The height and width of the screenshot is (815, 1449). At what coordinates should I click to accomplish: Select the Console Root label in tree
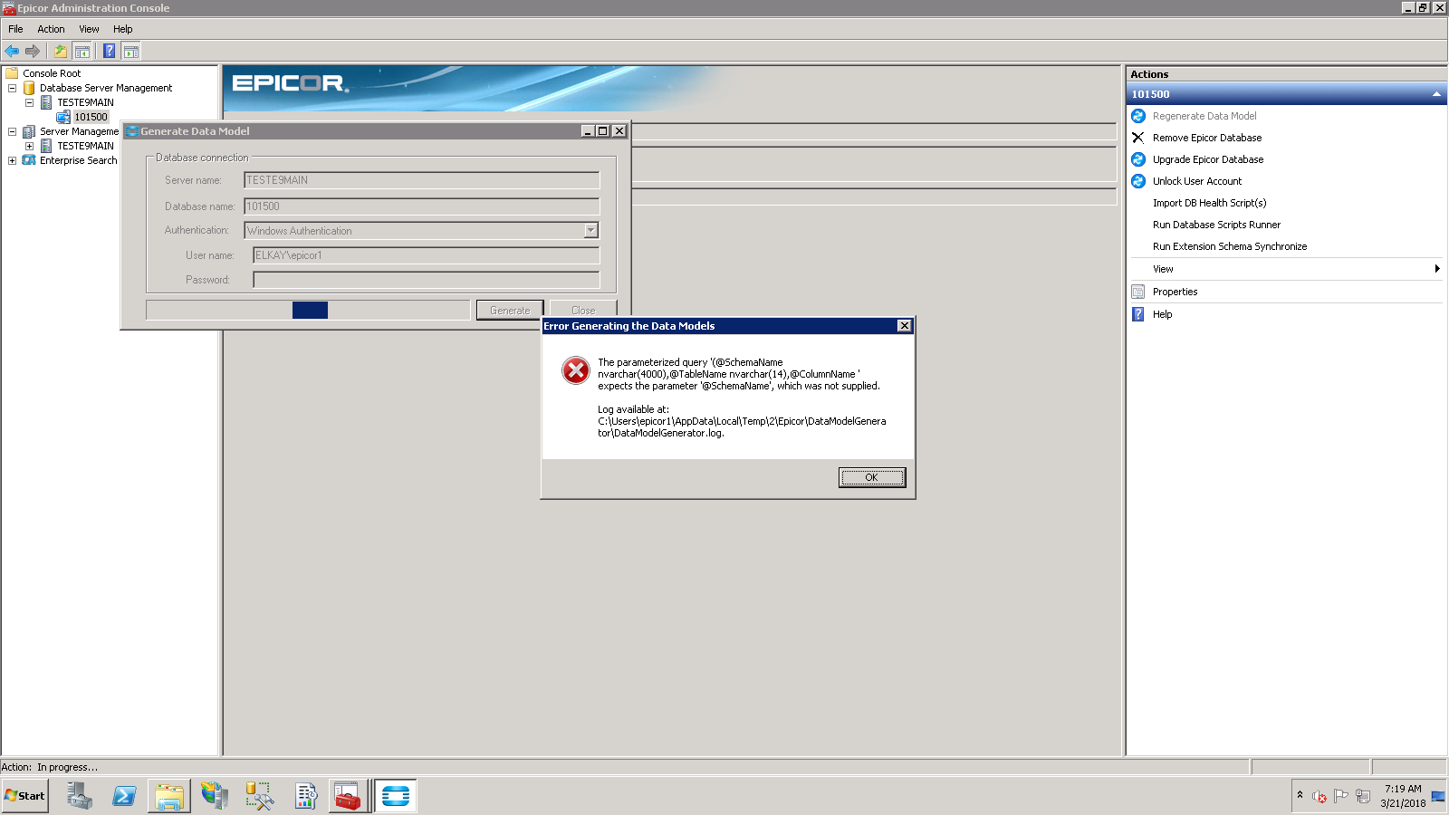coord(52,73)
